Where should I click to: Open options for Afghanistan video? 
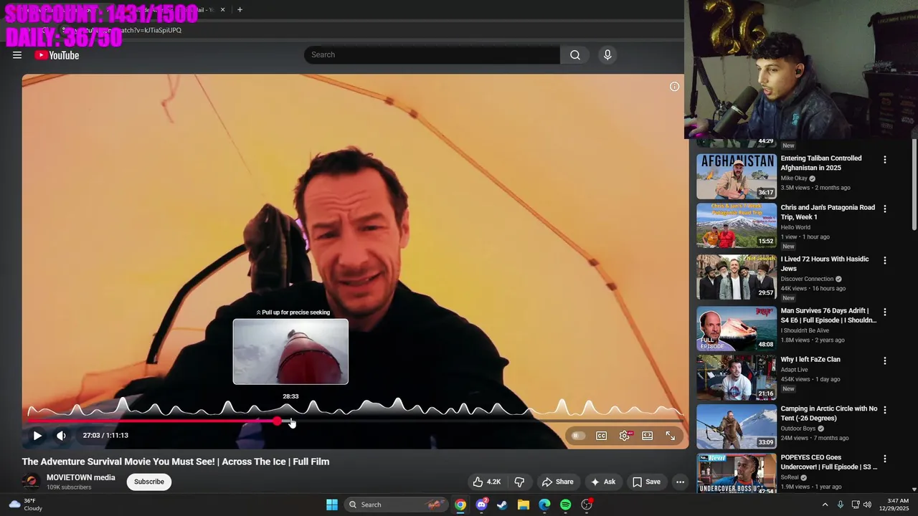click(x=884, y=160)
